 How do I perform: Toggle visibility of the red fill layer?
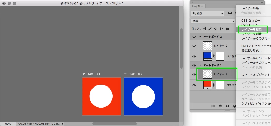pyautogui.click(x=194, y=85)
